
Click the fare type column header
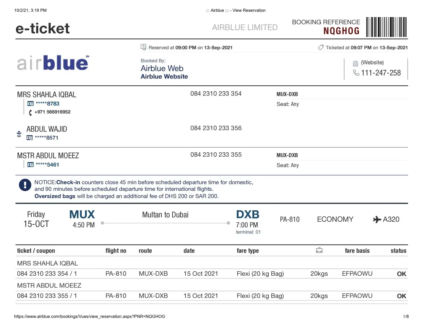pyautogui.click(x=248, y=251)
